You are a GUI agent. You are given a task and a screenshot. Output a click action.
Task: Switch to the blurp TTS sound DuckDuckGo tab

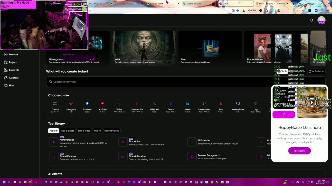click(x=271, y=4)
